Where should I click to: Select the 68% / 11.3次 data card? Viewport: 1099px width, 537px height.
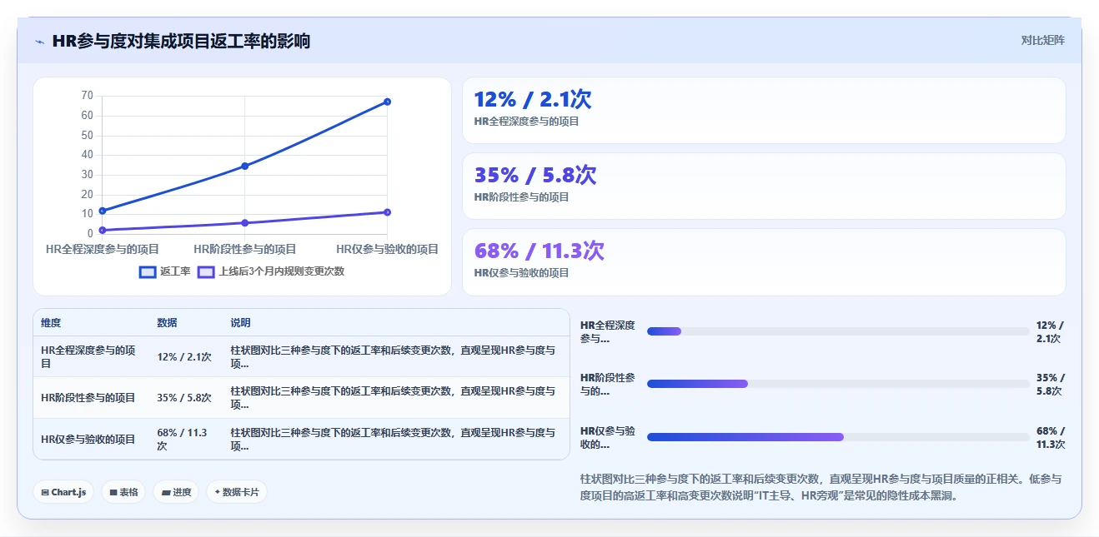tap(764, 261)
